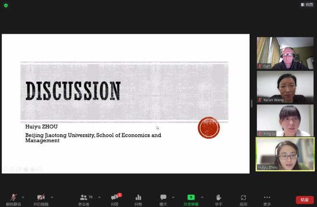The image size is (317, 207).
Task: Select Dan's video thumbnail
Action: 285,53
